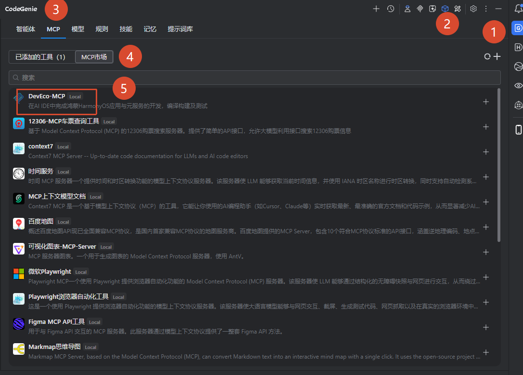
Task: Add Markmap思维导图 with plus button
Action: [x=486, y=352]
